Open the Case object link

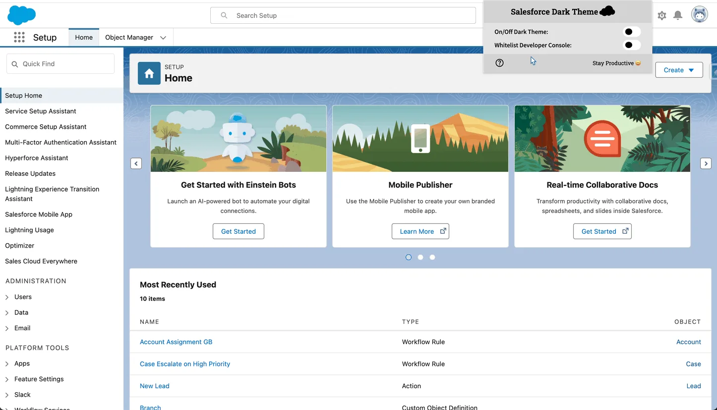tap(693, 364)
